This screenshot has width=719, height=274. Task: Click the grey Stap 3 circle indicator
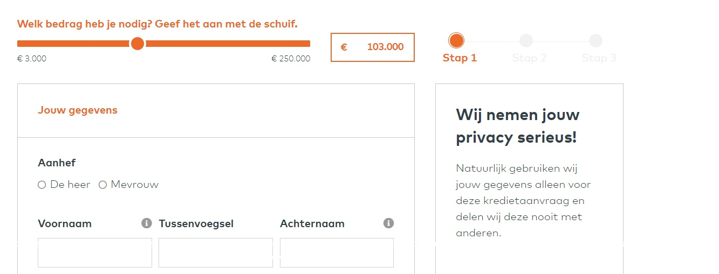[595, 40]
